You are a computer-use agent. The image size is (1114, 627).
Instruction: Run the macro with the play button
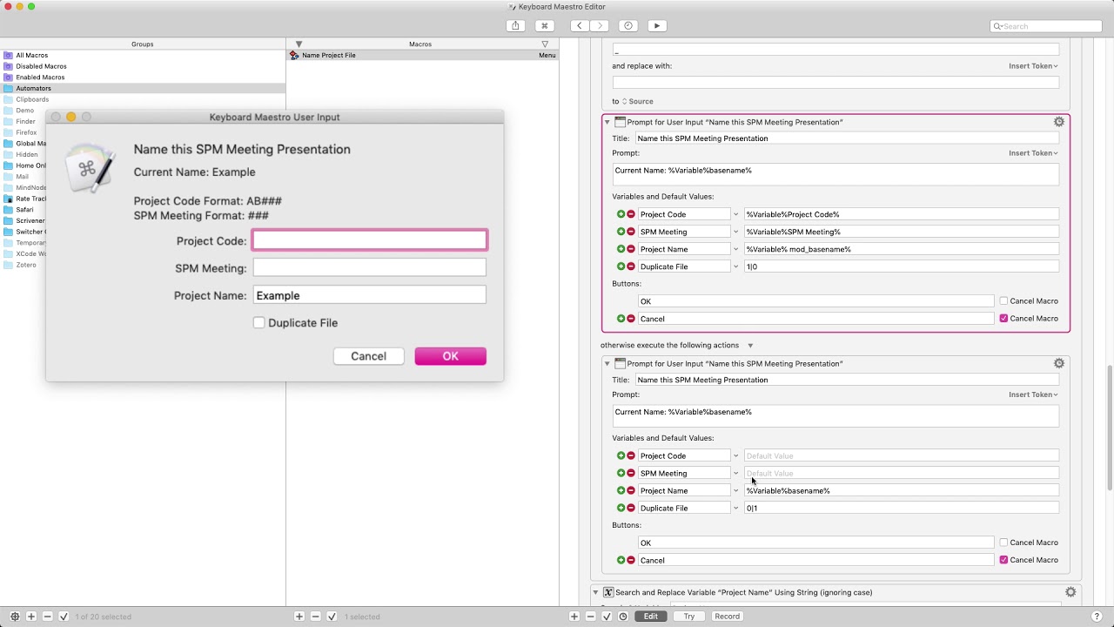[x=657, y=26]
